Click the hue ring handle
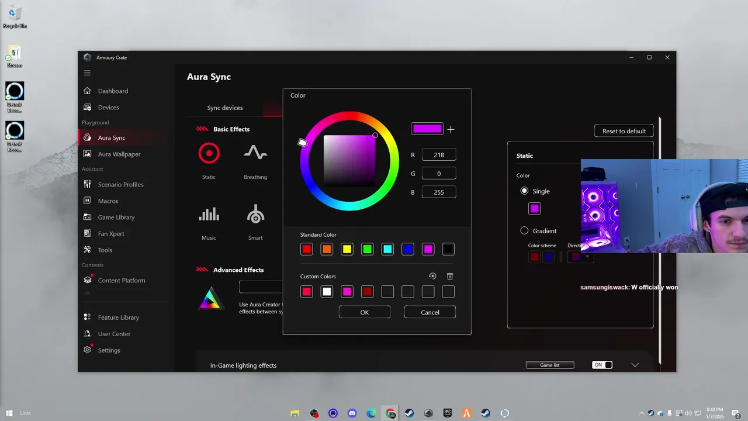This screenshot has width=748, height=421. coord(302,142)
